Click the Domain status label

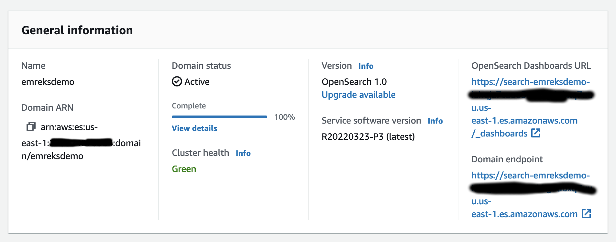pyautogui.click(x=201, y=66)
